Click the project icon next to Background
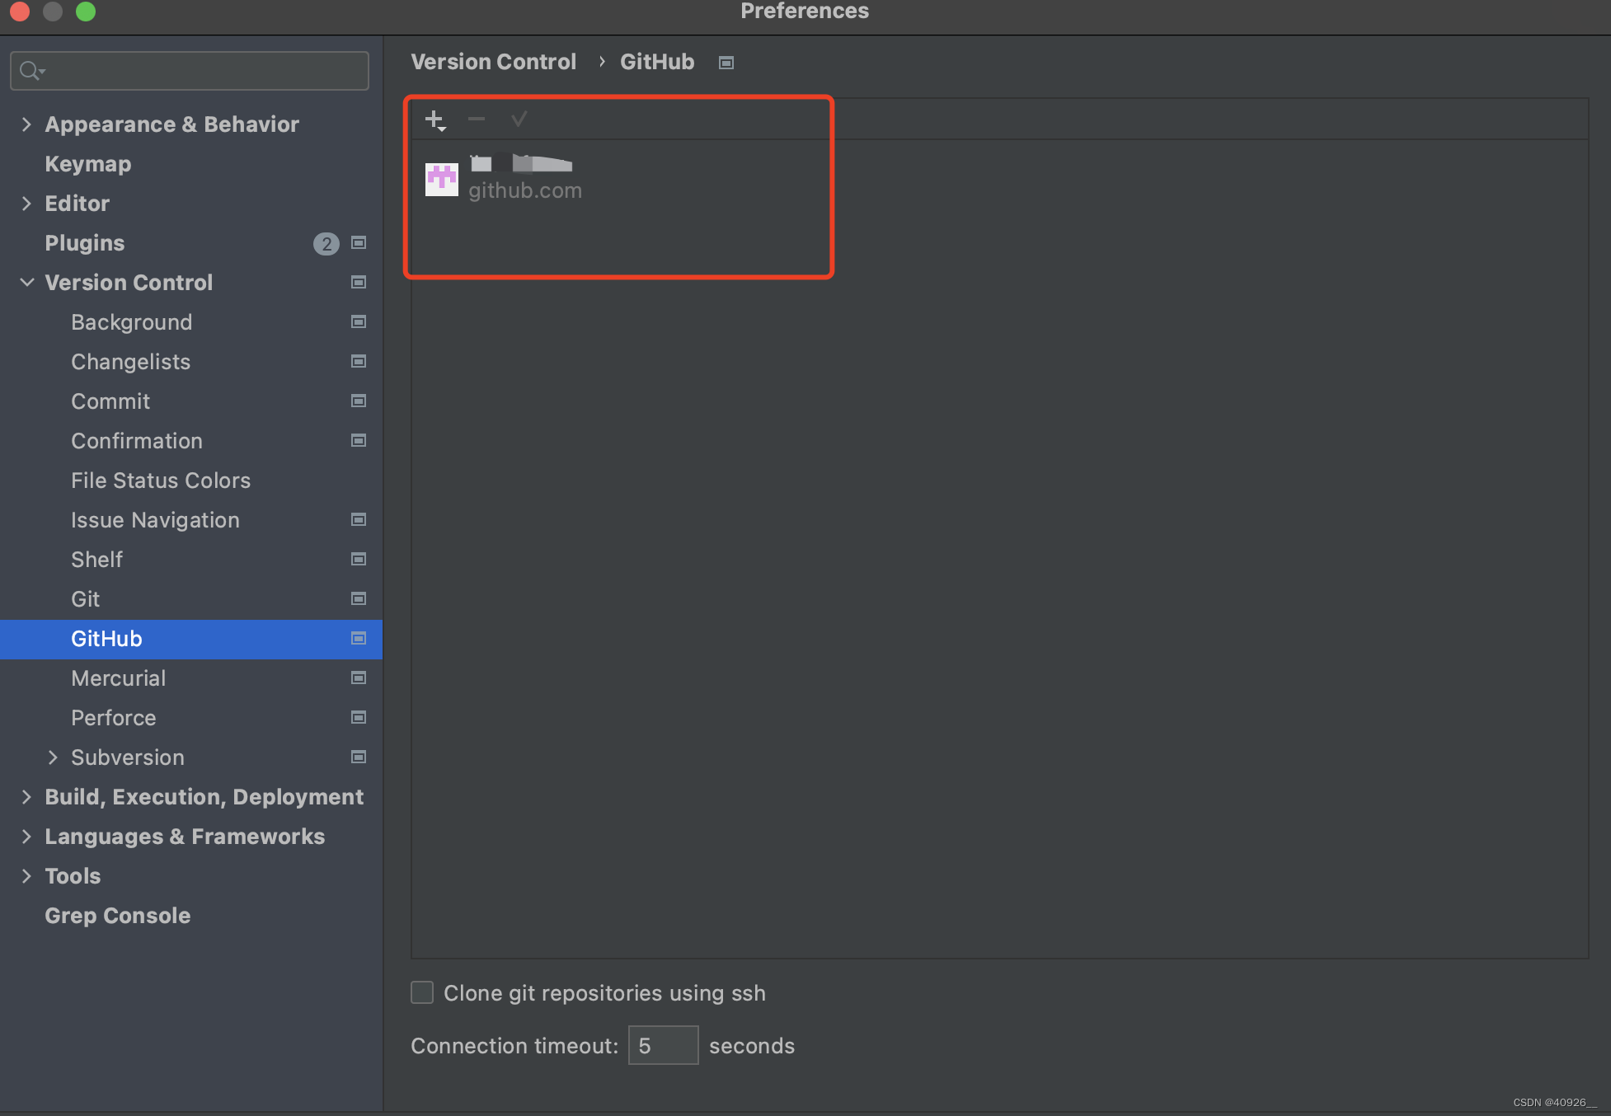This screenshot has height=1116, width=1611. click(x=359, y=321)
